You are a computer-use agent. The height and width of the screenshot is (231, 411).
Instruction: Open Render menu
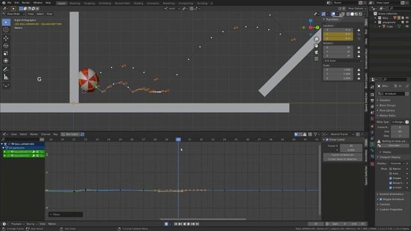(26, 3)
